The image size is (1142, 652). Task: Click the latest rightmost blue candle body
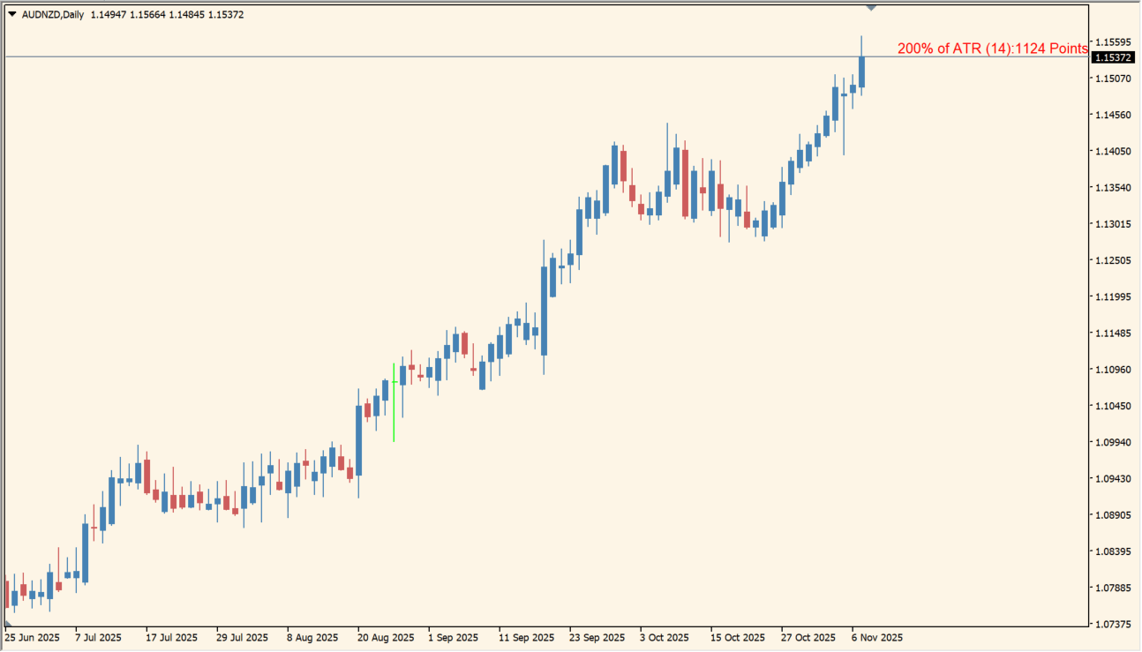tap(861, 72)
